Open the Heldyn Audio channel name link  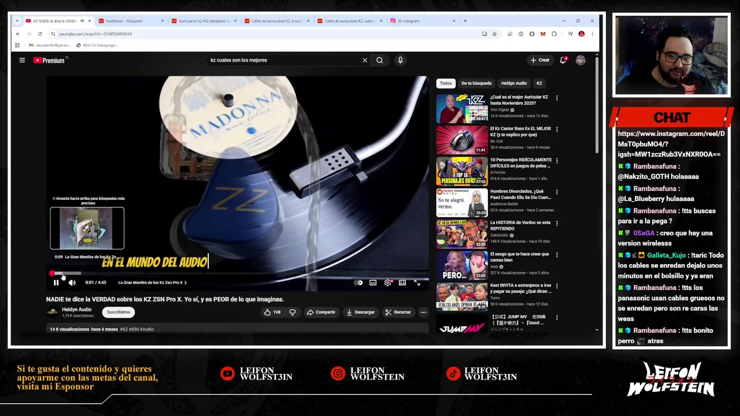tap(77, 310)
